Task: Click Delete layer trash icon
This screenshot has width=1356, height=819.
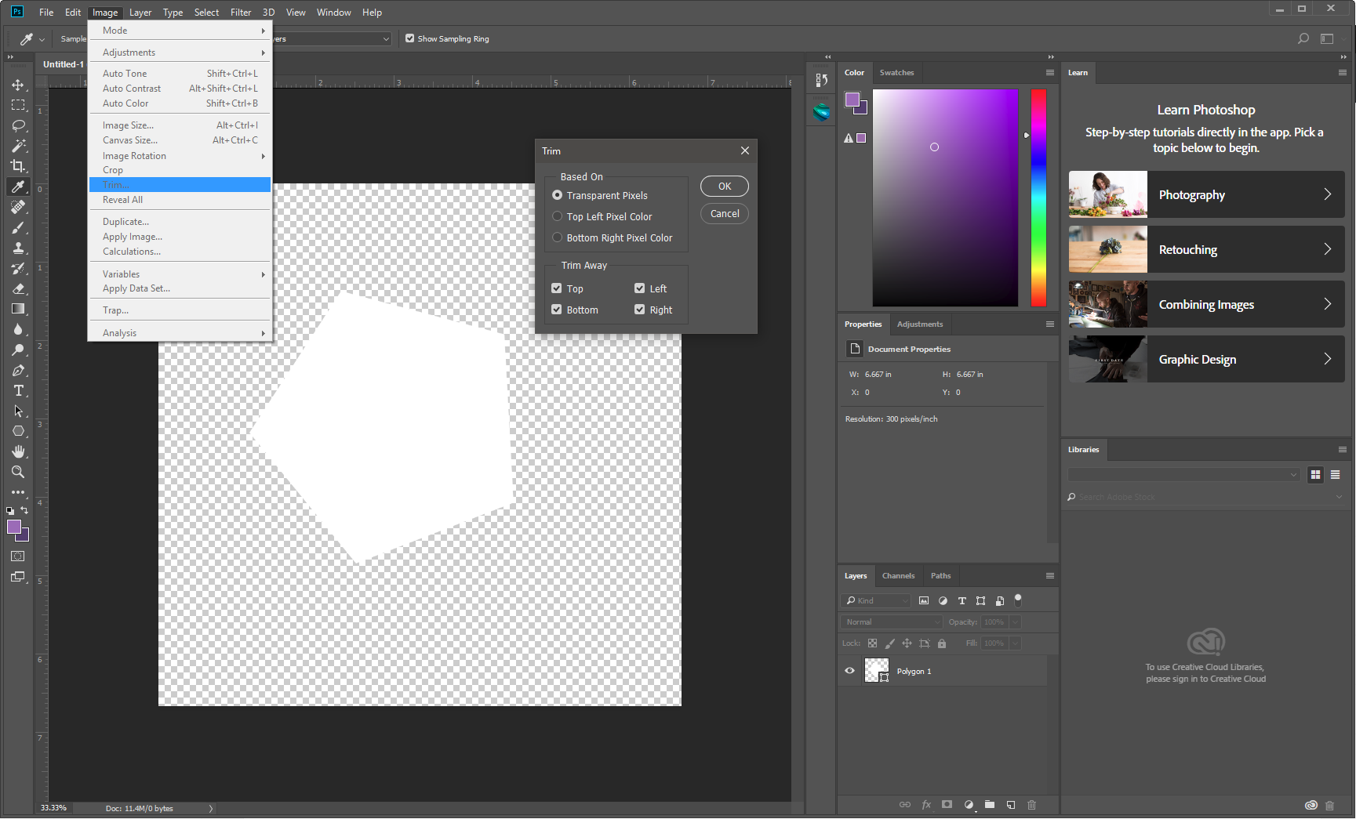Action: (x=1032, y=805)
